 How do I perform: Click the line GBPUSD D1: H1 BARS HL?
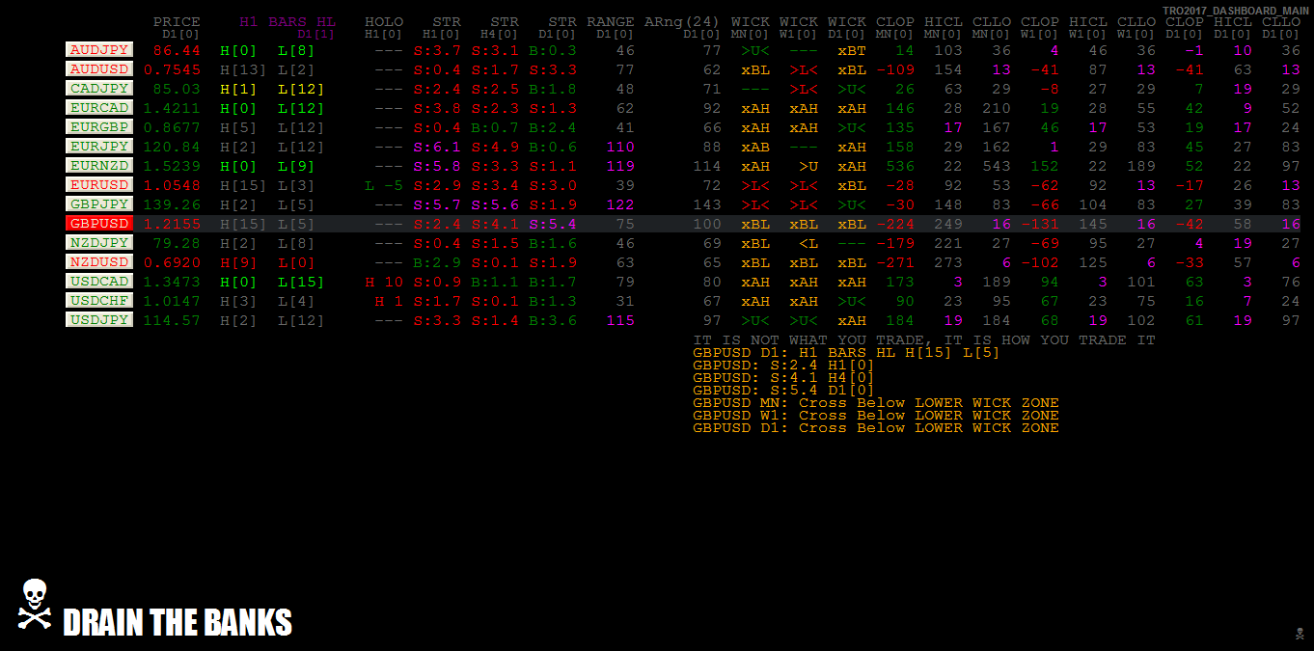pos(846,352)
